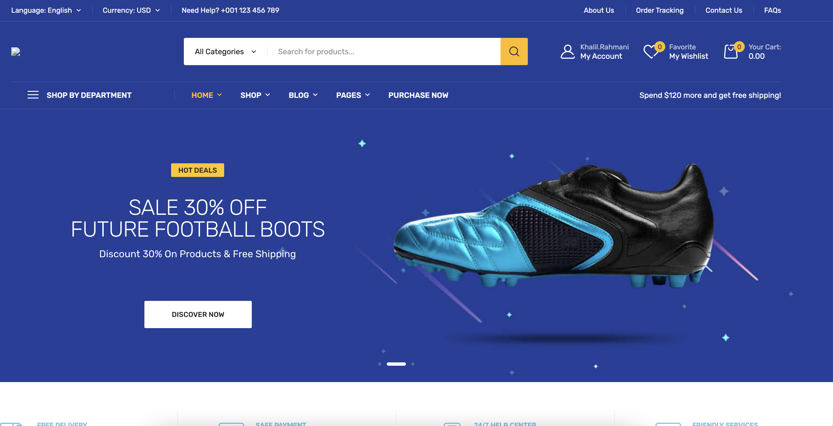This screenshot has height=426, width=833.
Task: Click the wishlist heart icon
Action: click(x=651, y=51)
